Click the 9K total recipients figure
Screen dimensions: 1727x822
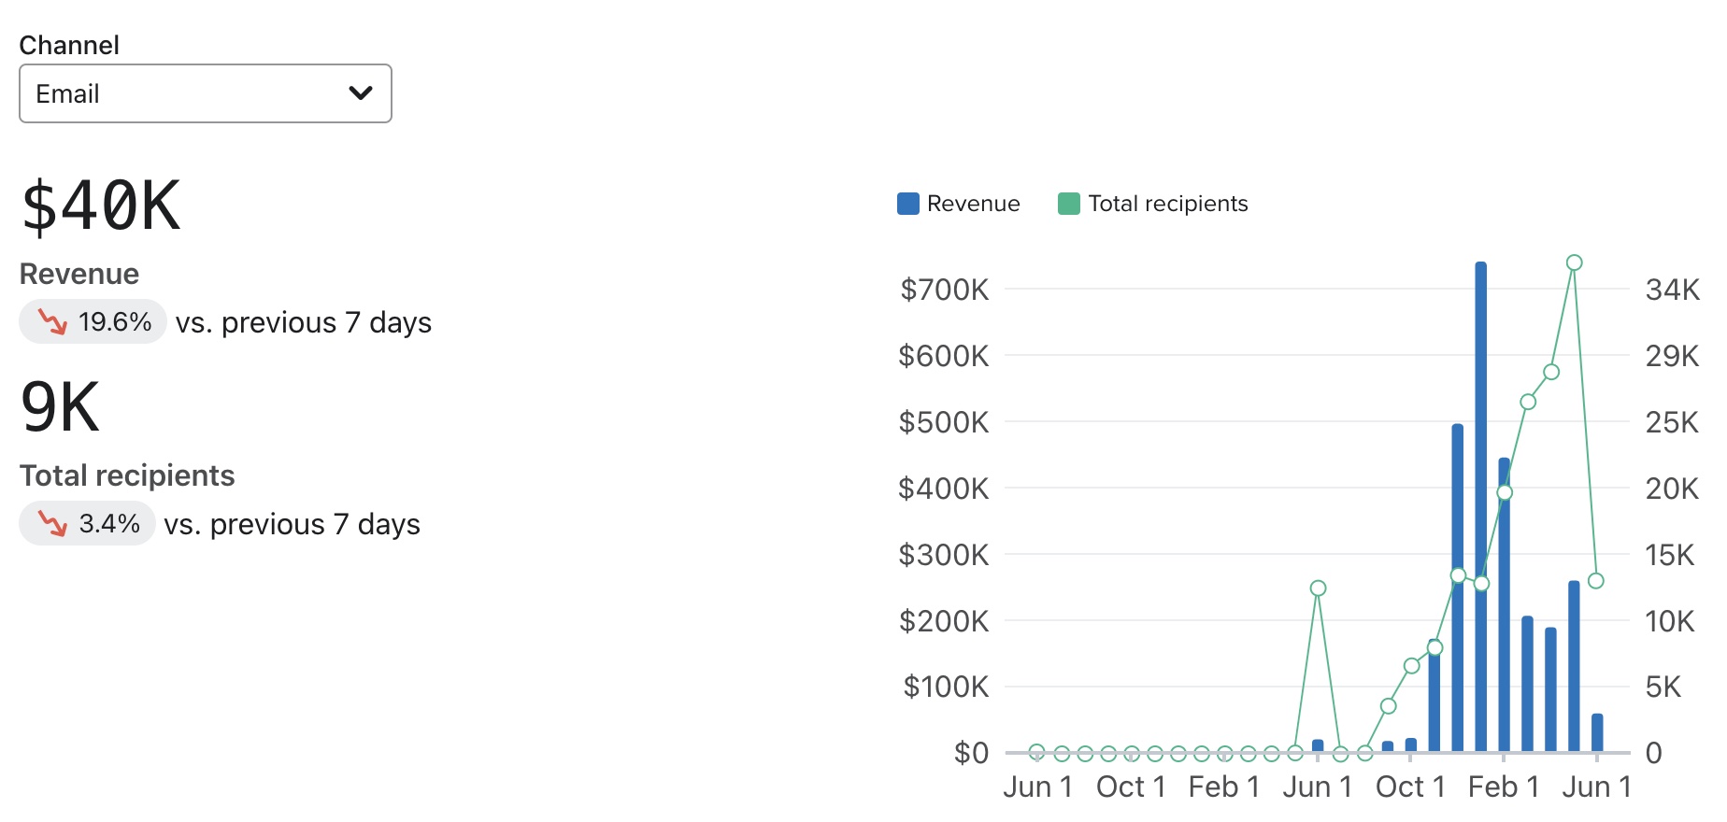(x=61, y=408)
